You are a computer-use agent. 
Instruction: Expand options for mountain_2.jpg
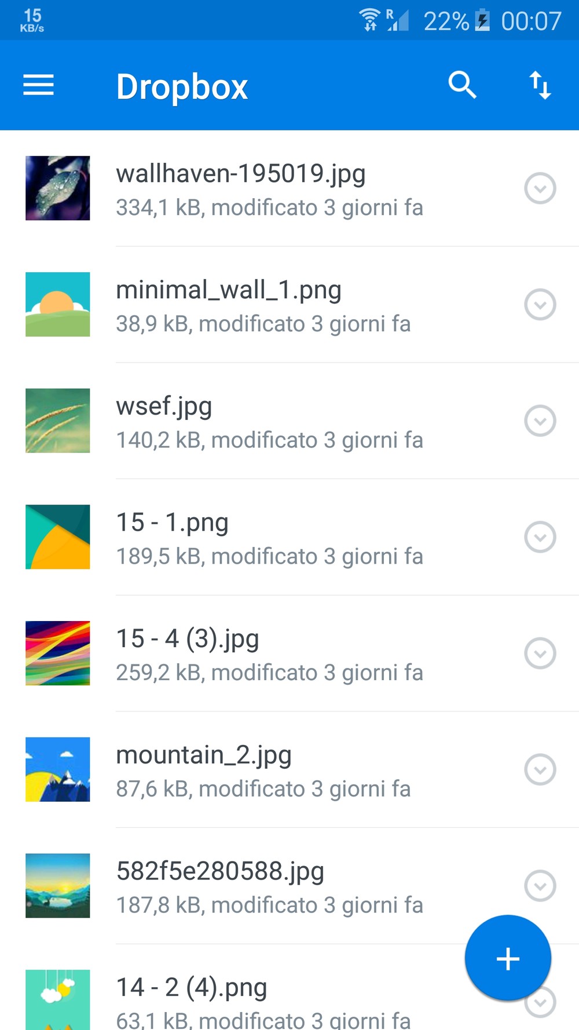tap(540, 769)
